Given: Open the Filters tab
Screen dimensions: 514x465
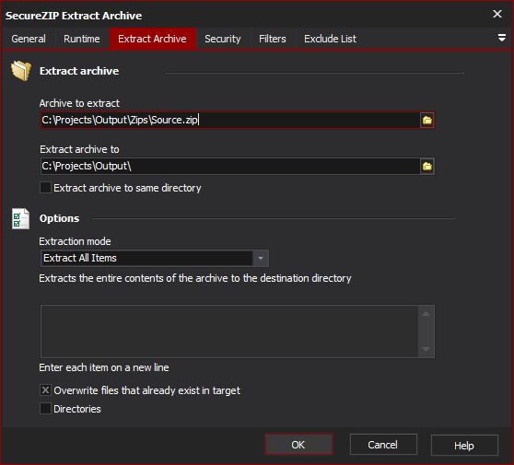Looking at the screenshot, I should (x=273, y=39).
